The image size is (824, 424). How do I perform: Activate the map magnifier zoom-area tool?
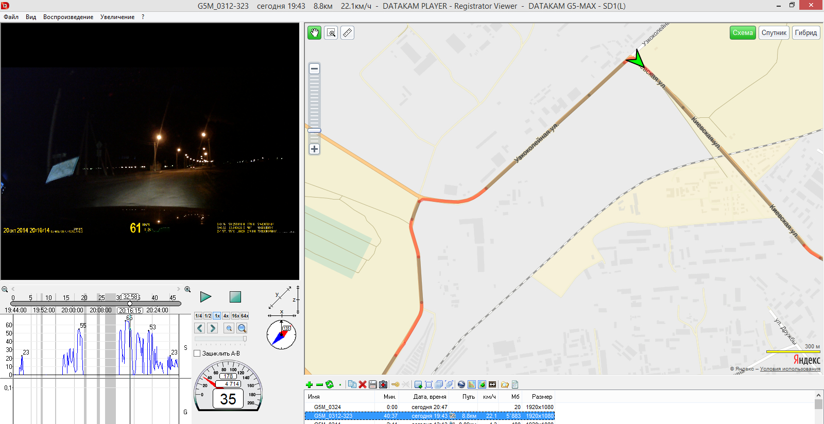click(x=331, y=33)
